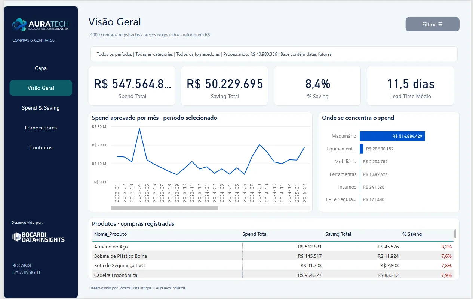Click the 2023-04 axis label
The width and height of the screenshot is (473, 299).
click(139, 193)
